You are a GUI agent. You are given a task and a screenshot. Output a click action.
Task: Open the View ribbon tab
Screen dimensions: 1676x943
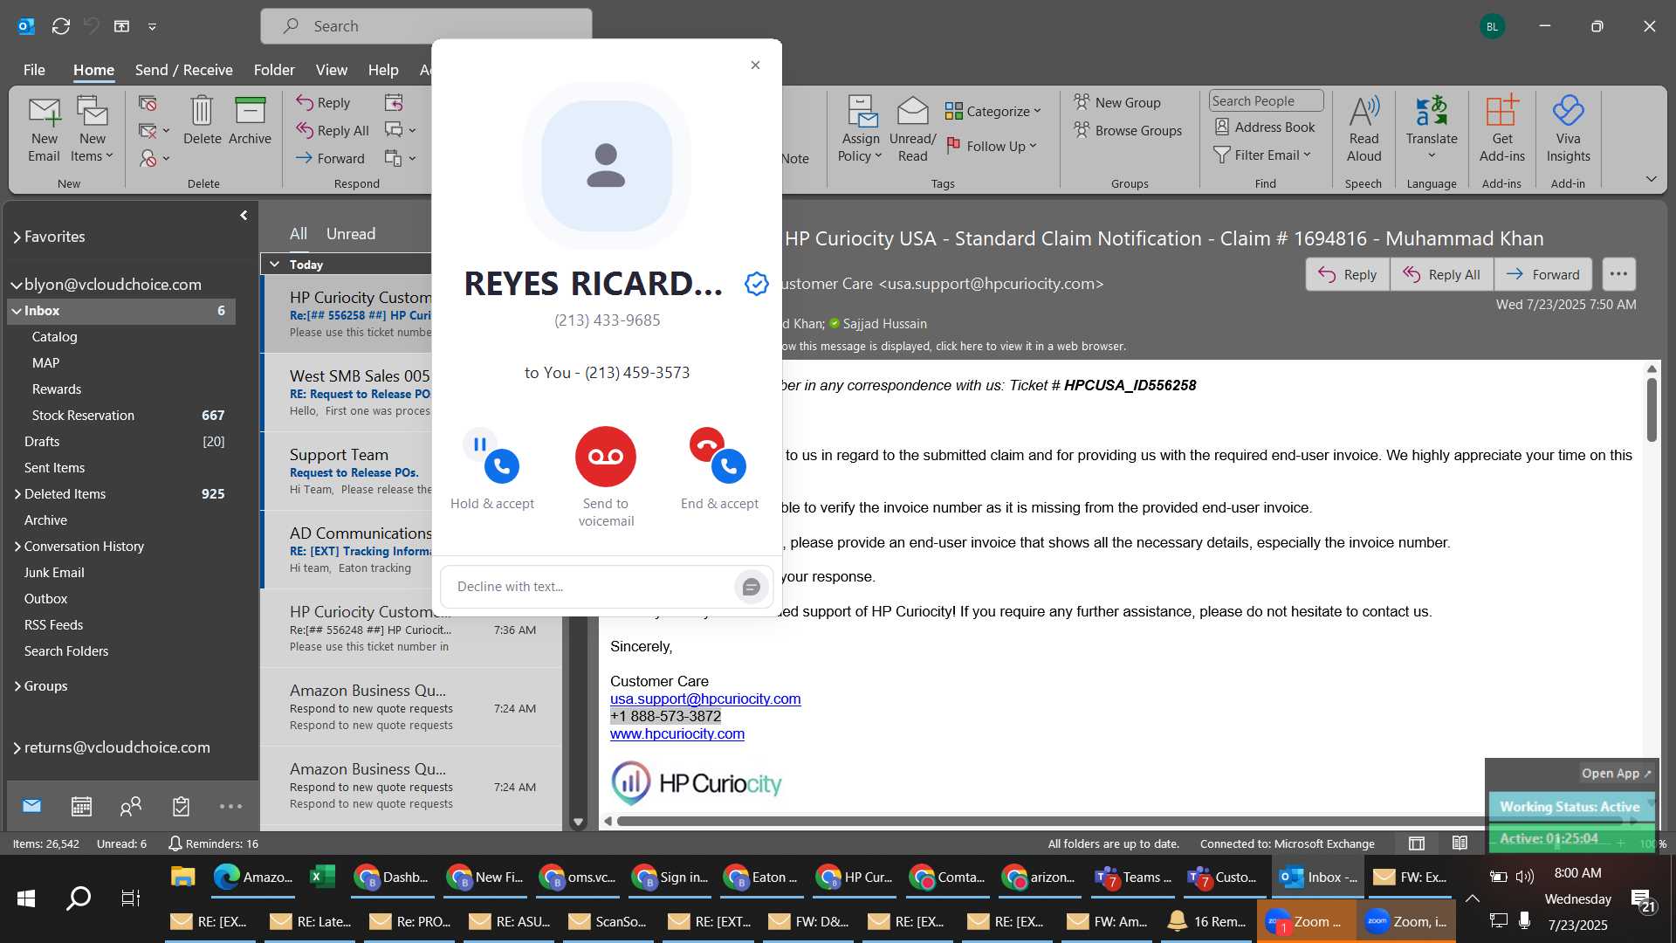[331, 70]
